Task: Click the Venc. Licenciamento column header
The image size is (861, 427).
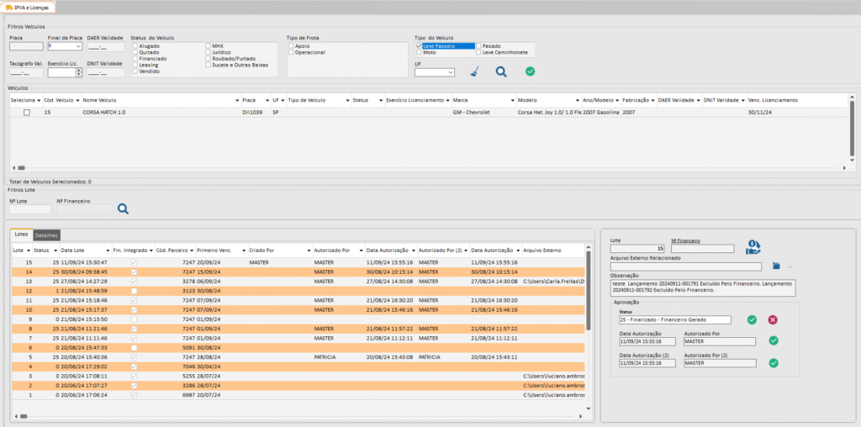Action: pos(773,100)
